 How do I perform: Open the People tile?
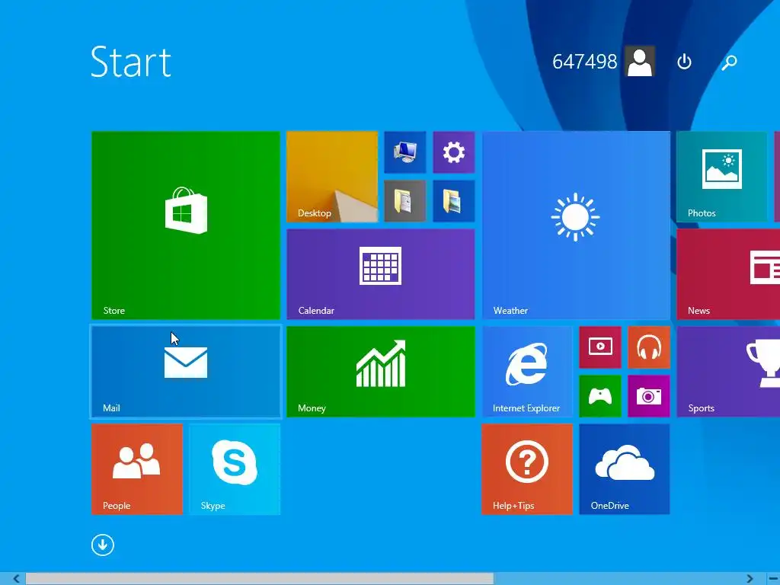point(137,468)
